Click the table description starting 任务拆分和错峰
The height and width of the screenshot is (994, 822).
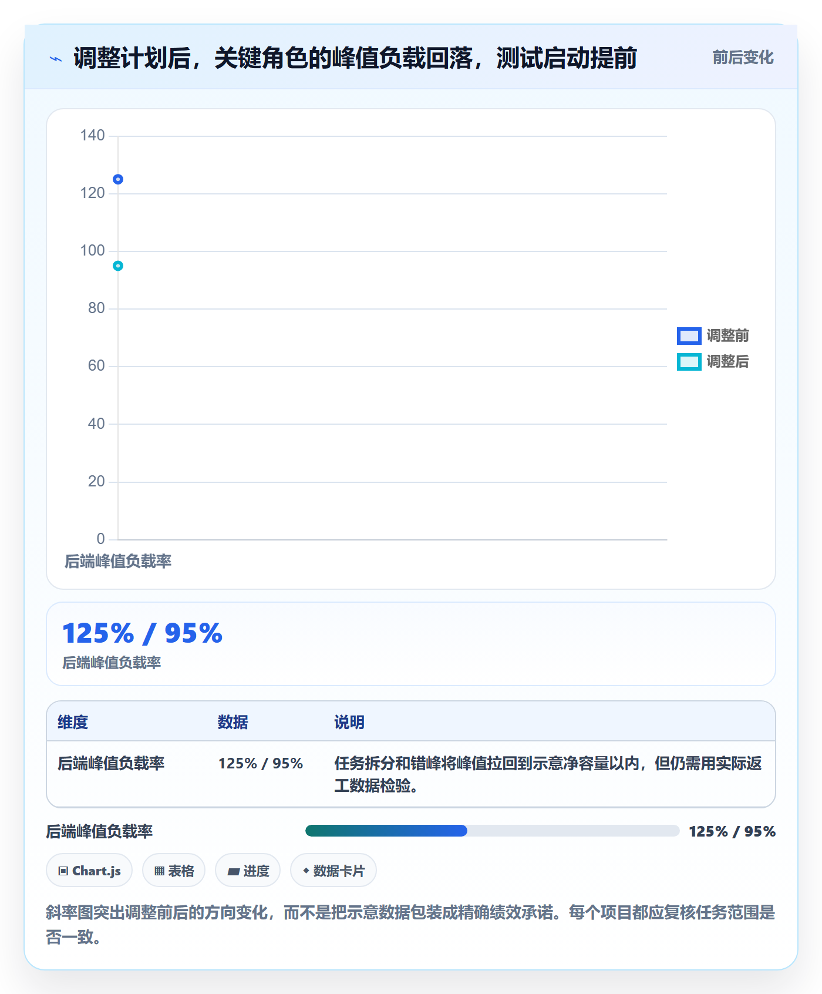[548, 774]
